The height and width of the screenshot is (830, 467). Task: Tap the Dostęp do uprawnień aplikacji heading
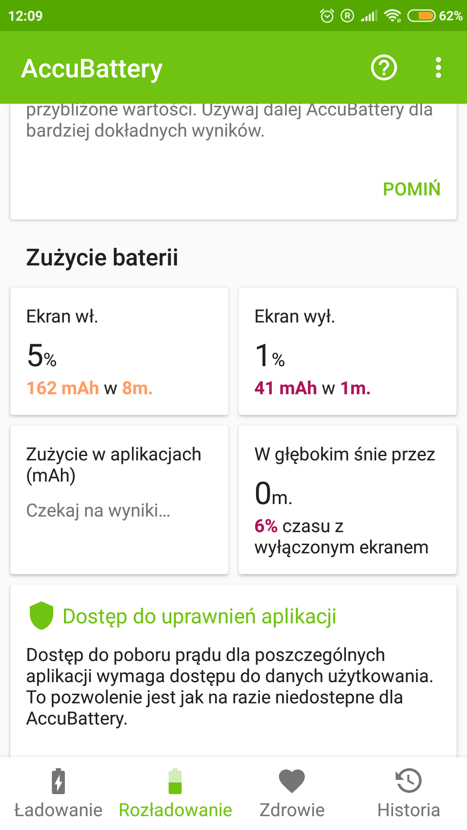(199, 616)
